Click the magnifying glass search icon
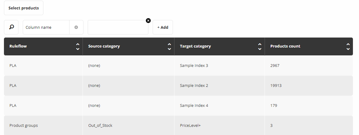 point(11,27)
